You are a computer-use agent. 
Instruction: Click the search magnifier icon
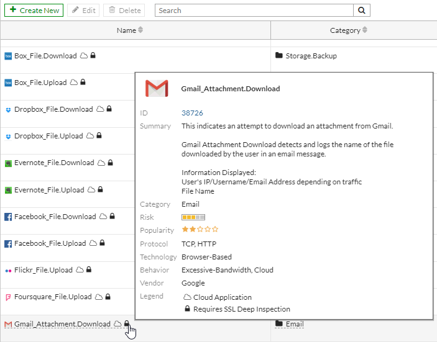pos(362,11)
